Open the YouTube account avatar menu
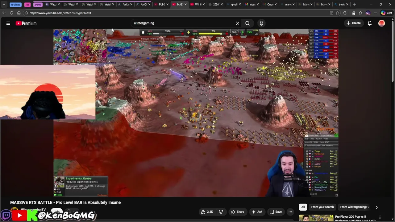The image size is (395, 222). pos(382,23)
